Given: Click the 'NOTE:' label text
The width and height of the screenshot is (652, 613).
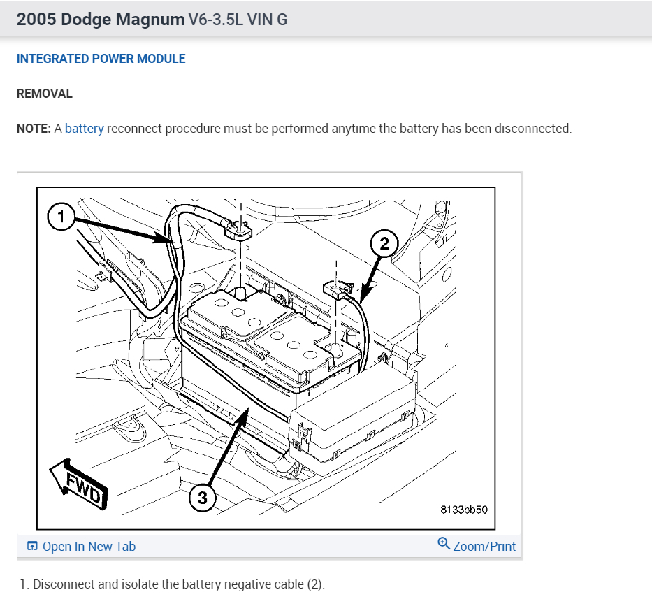Looking at the screenshot, I should point(34,129).
